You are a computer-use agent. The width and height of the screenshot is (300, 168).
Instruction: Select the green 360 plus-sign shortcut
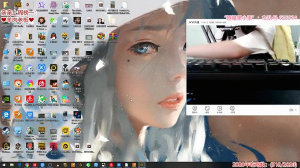pyautogui.click(x=18, y=68)
